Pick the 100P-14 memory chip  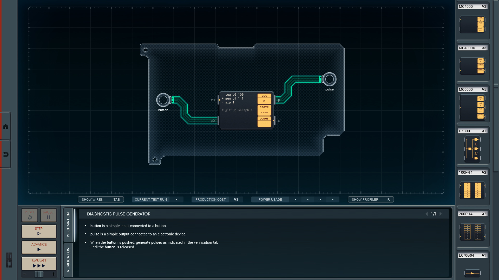[x=472, y=191]
